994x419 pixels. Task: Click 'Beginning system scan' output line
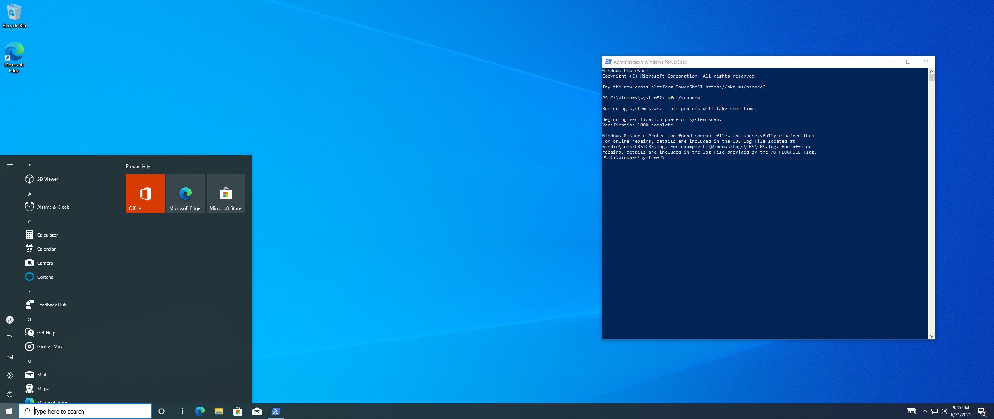[679, 109]
